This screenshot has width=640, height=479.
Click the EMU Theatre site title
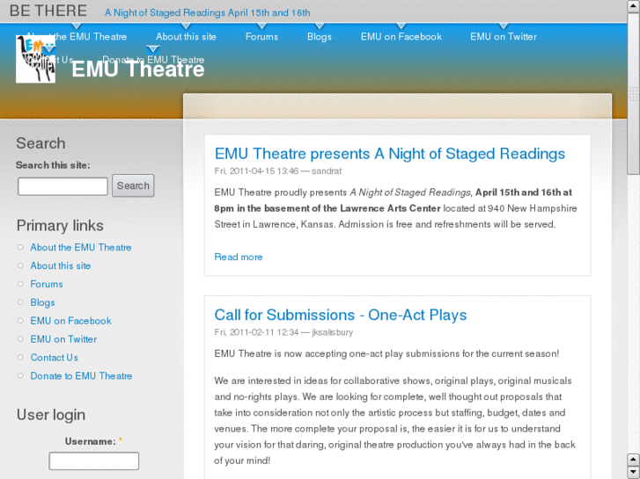[x=138, y=69]
